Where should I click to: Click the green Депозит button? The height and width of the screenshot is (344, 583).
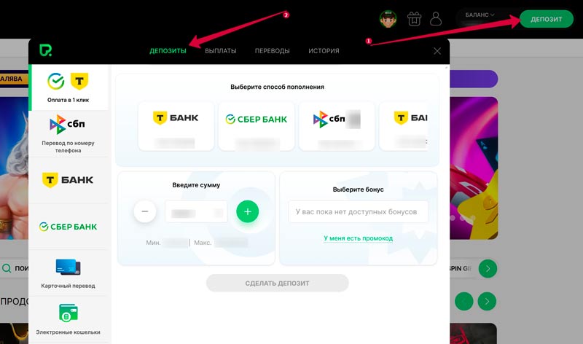point(546,19)
